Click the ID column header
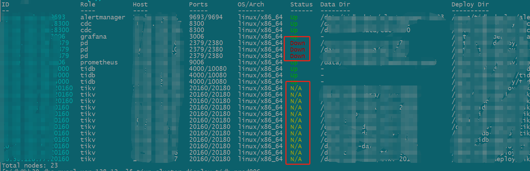This screenshot has height=171, width=530. pyautogui.click(x=5, y=4)
